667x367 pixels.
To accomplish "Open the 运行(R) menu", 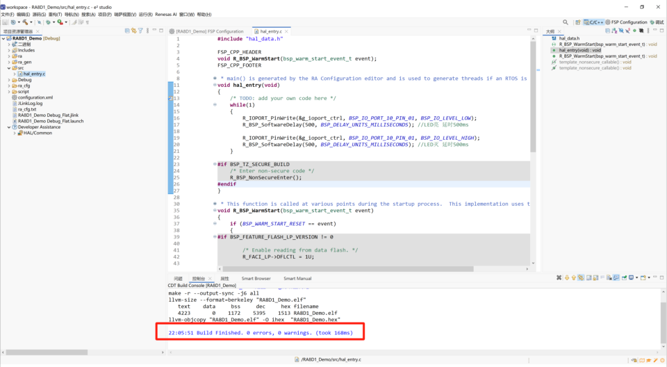I will 145,15.
